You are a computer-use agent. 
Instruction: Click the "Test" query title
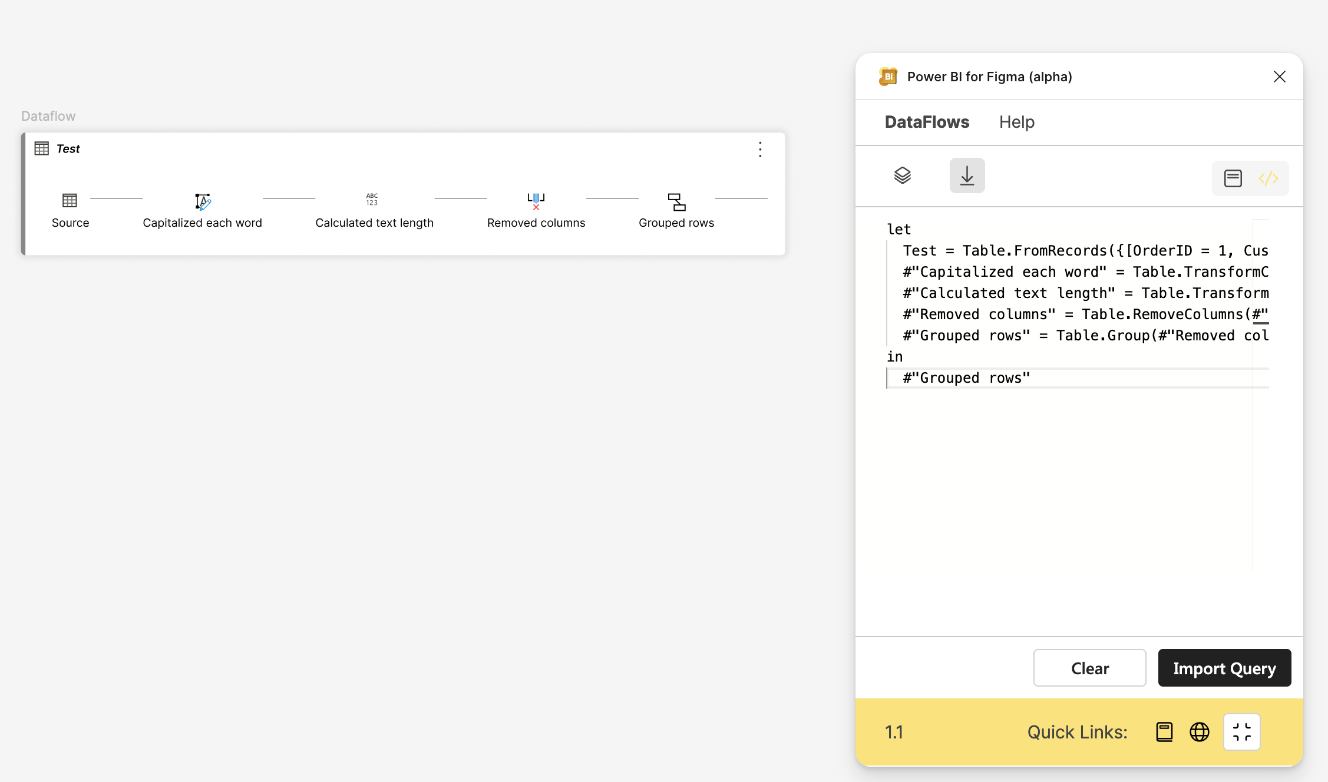(x=68, y=149)
